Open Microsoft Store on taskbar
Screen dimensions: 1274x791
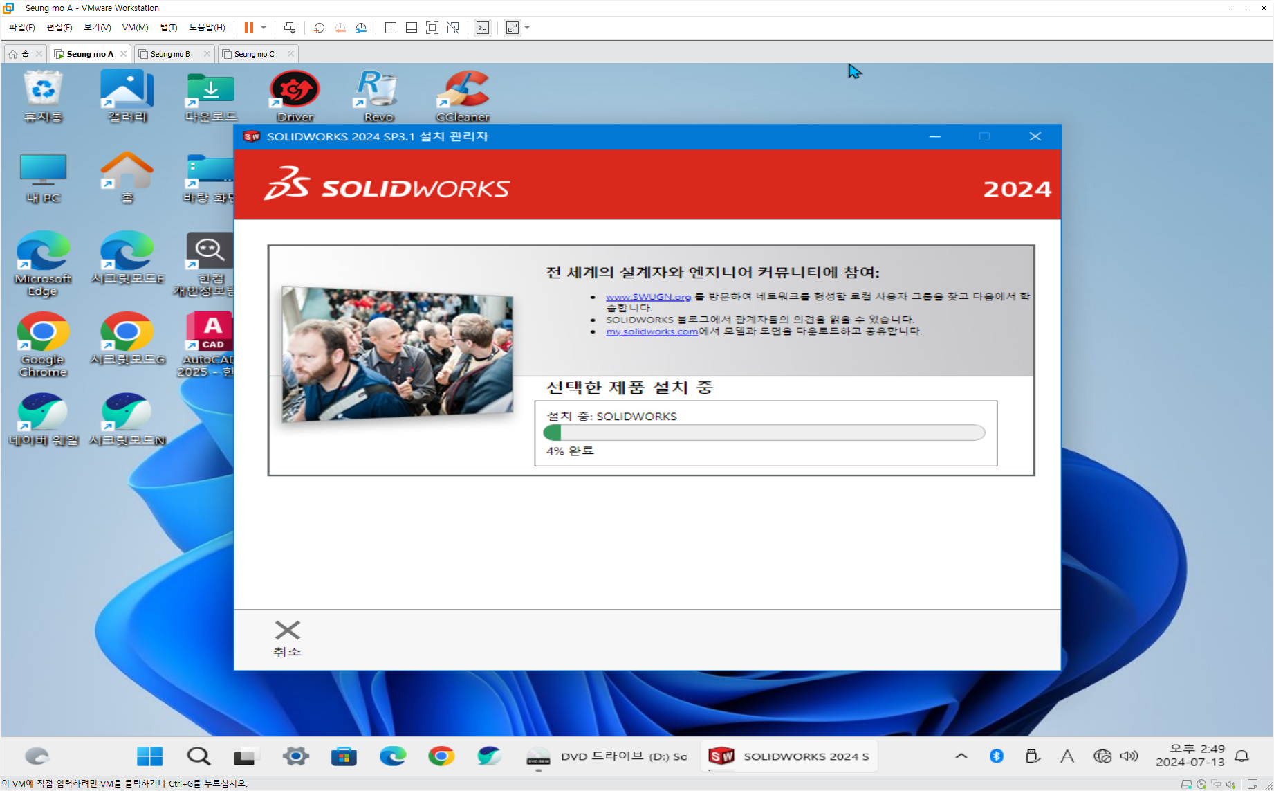click(344, 756)
